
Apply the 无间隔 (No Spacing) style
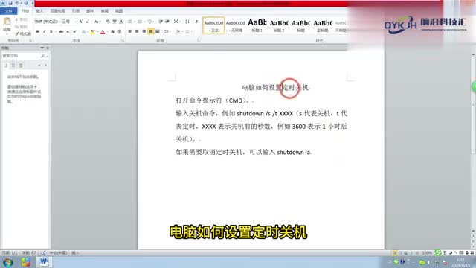pyautogui.click(x=235, y=25)
